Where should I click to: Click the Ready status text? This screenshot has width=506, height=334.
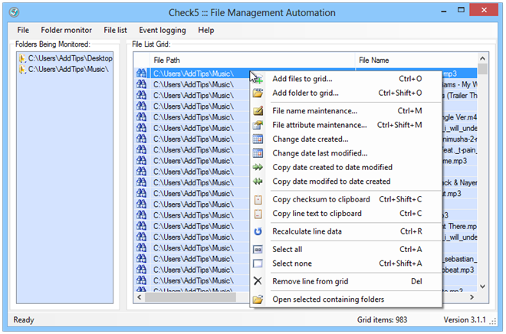click(x=24, y=320)
